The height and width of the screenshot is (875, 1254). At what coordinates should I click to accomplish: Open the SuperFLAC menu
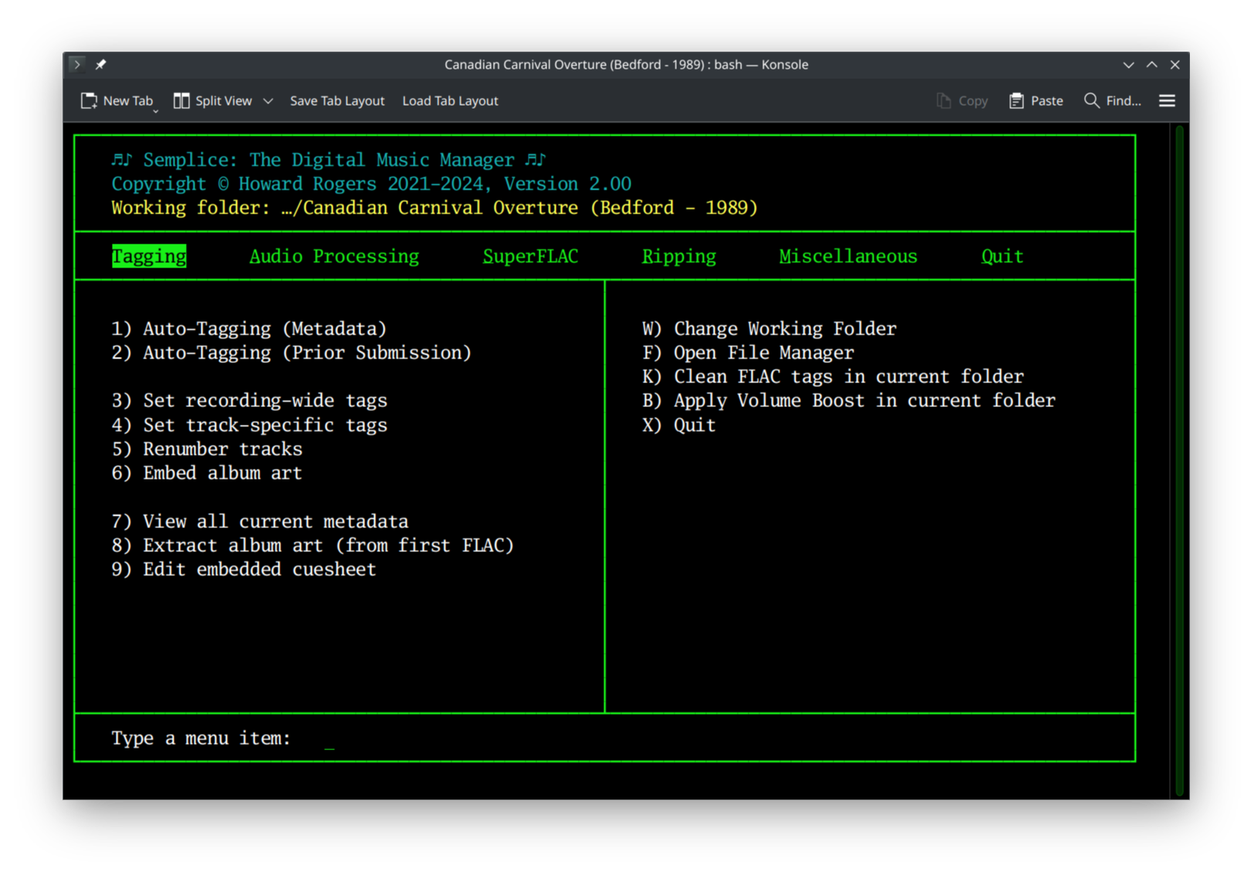(x=530, y=256)
